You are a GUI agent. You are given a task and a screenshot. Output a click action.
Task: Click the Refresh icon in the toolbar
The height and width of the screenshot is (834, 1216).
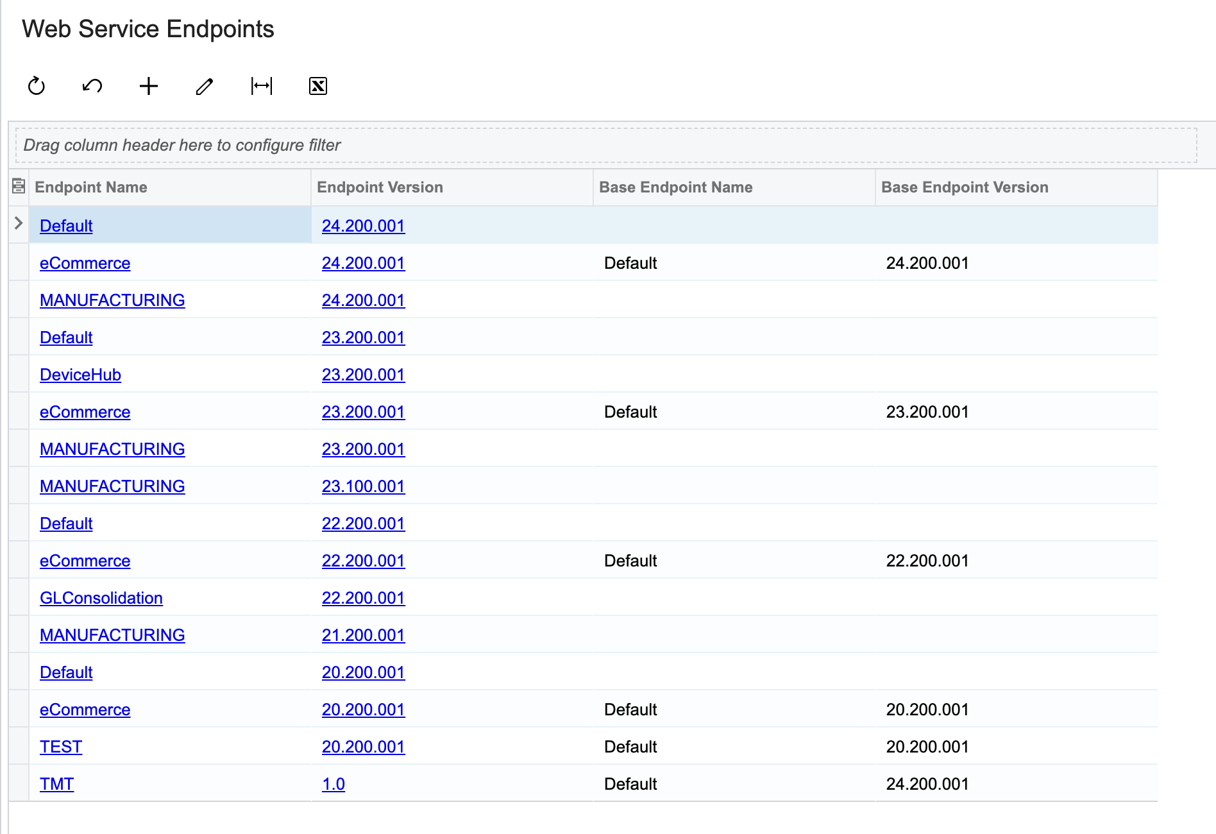pos(37,85)
